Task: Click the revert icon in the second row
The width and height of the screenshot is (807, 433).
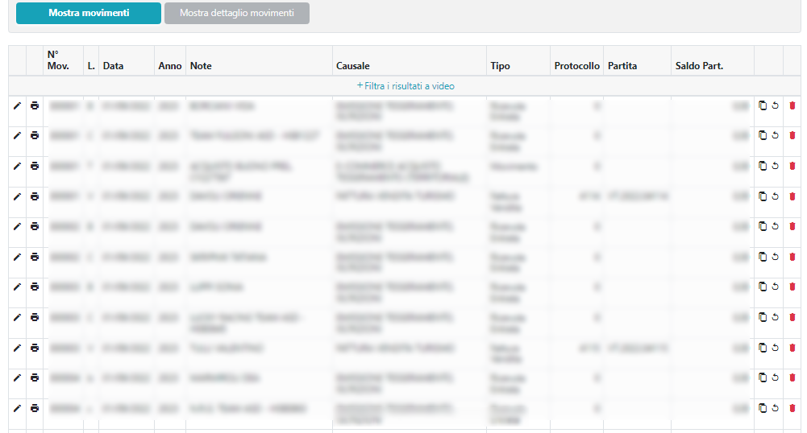Action: pos(775,135)
